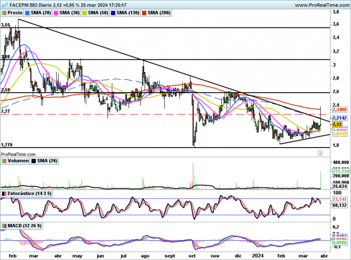
Task: Click the ProRealTime.com watermark above volume
Action: coord(19,154)
